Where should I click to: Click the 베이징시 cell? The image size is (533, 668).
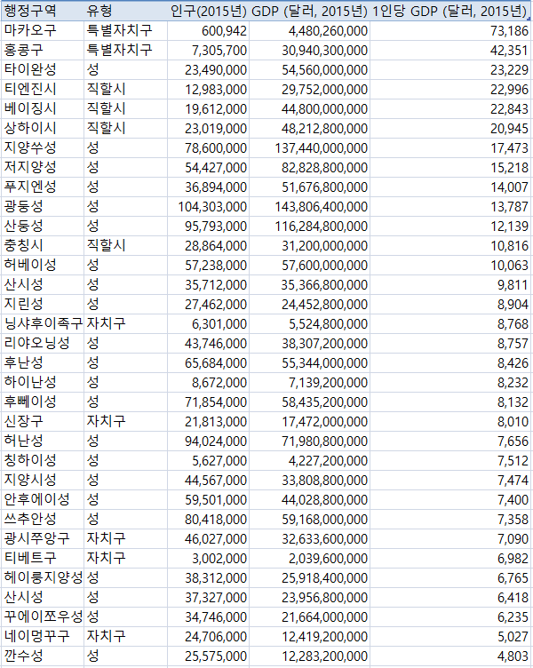(x=30, y=107)
